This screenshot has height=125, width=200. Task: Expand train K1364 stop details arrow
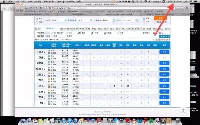click(45, 70)
